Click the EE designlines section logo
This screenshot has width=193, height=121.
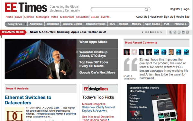(x=96, y=89)
